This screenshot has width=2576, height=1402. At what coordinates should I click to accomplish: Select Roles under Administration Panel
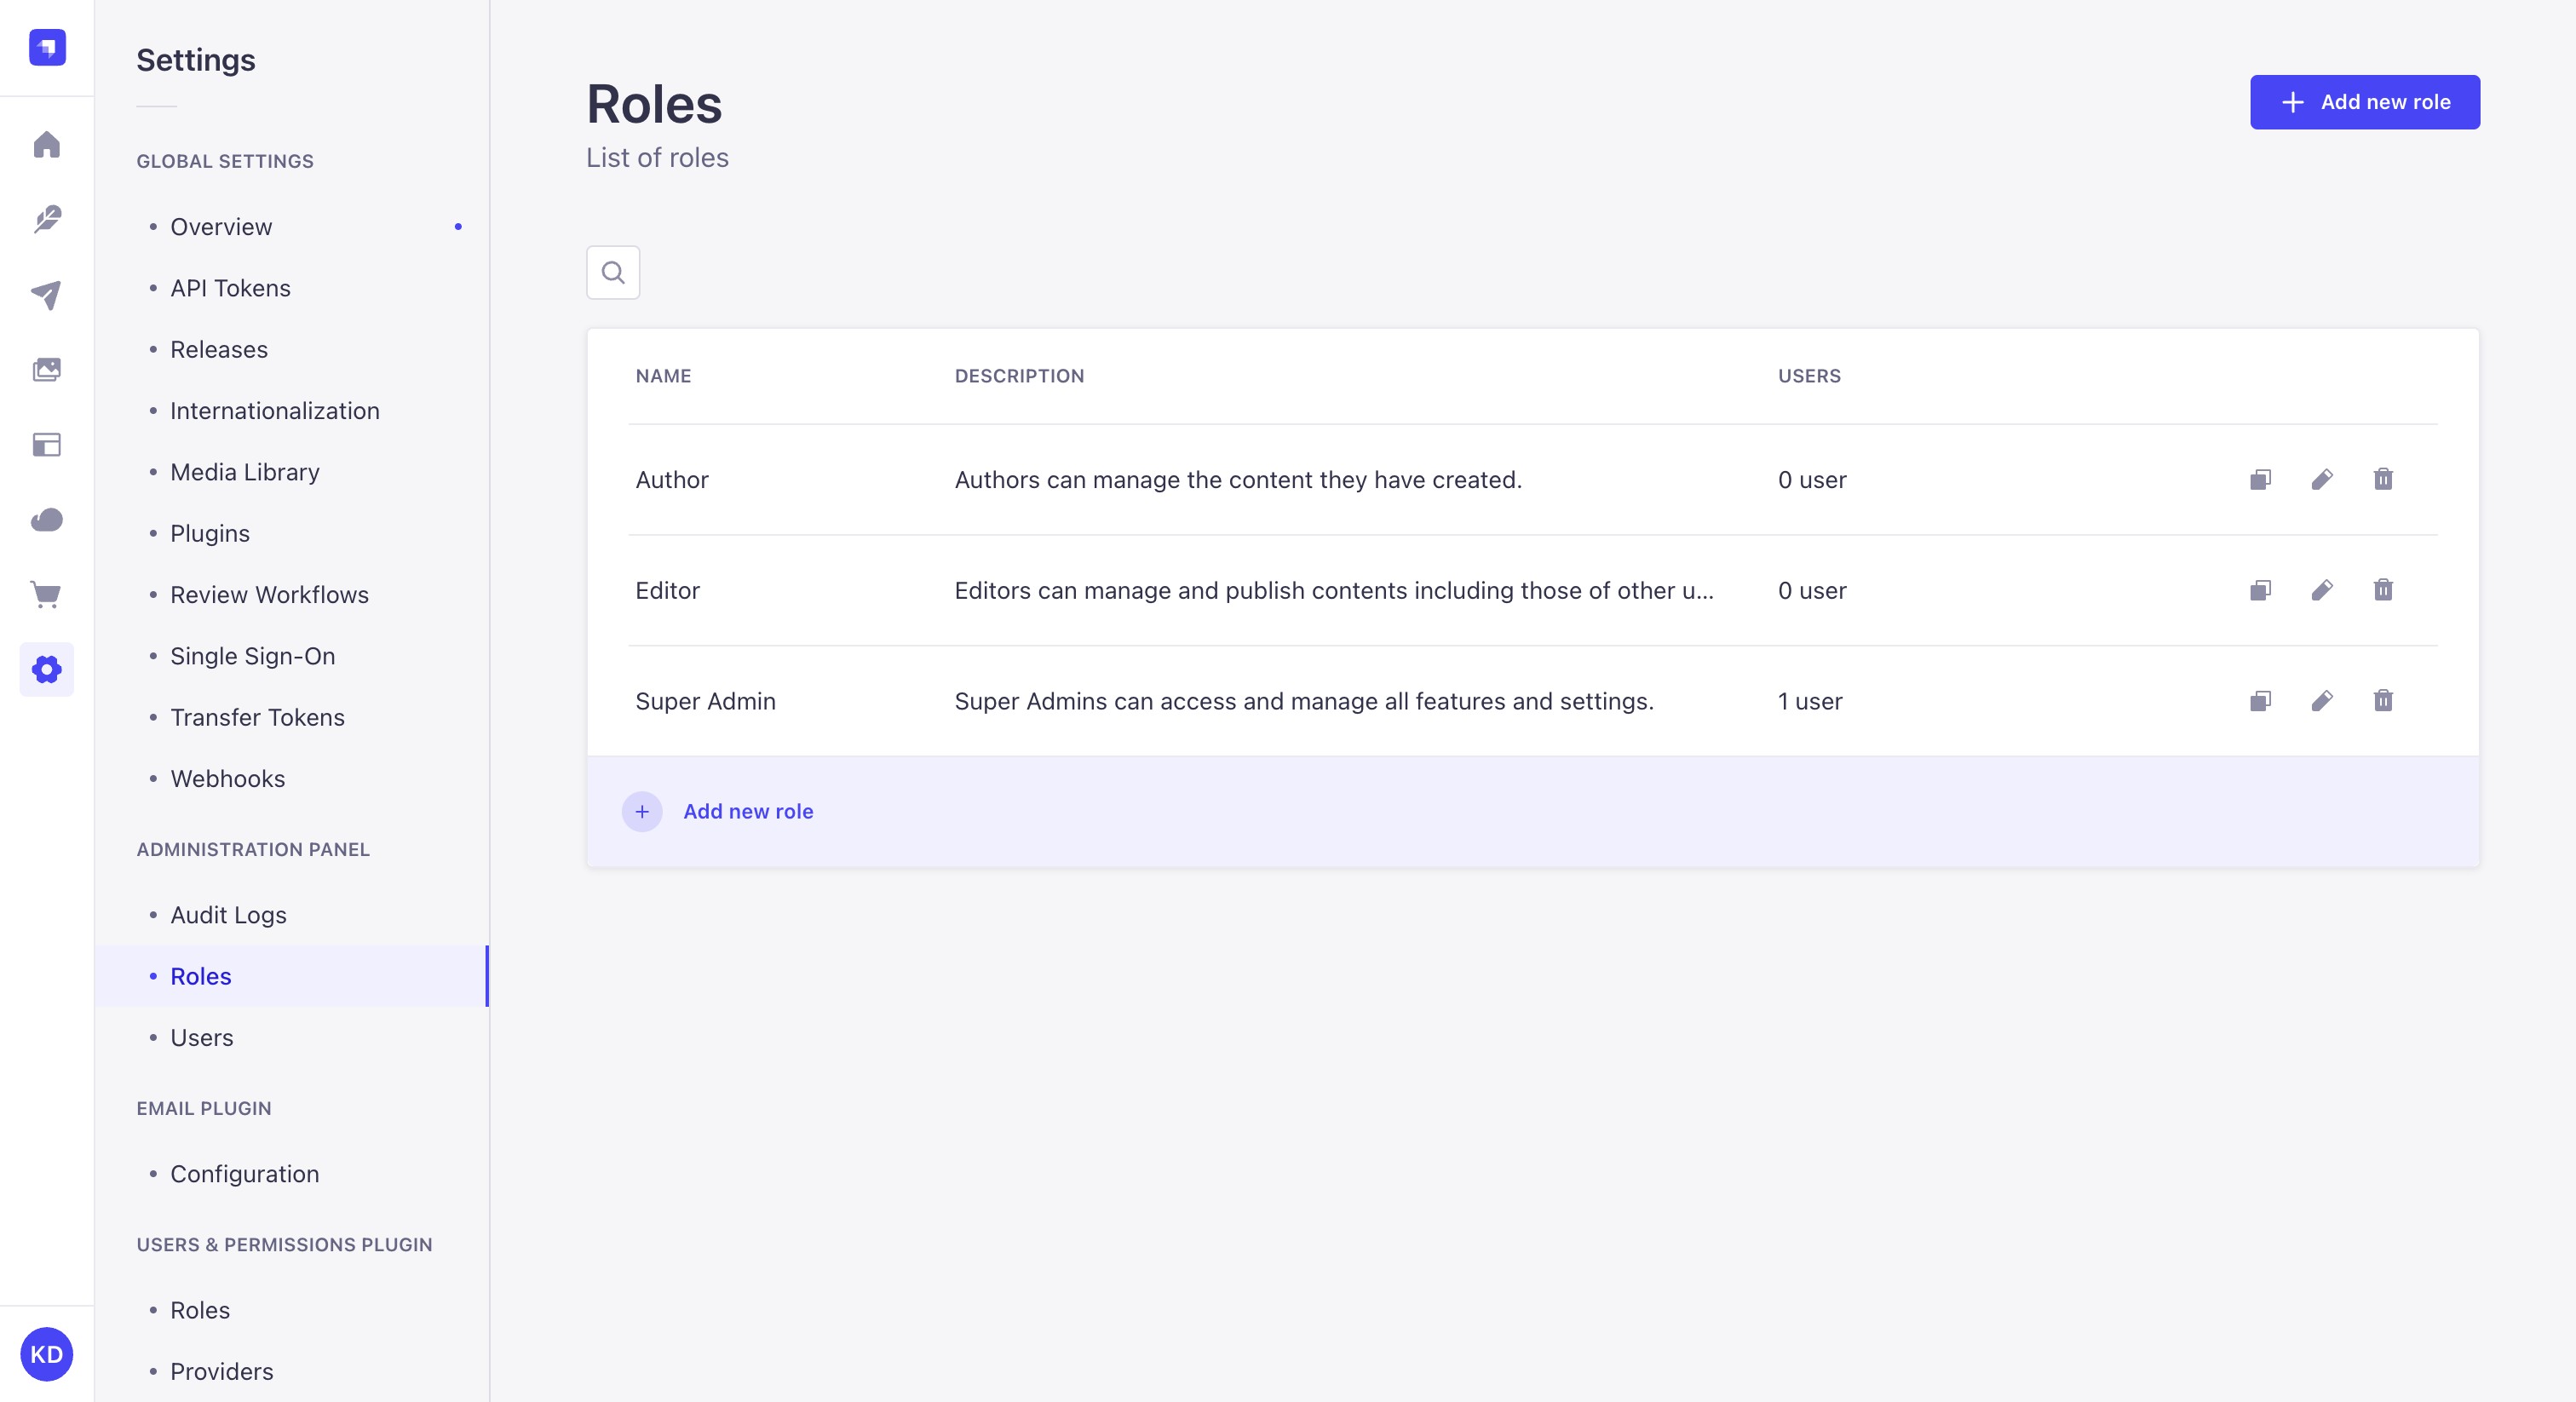[x=292, y=976]
